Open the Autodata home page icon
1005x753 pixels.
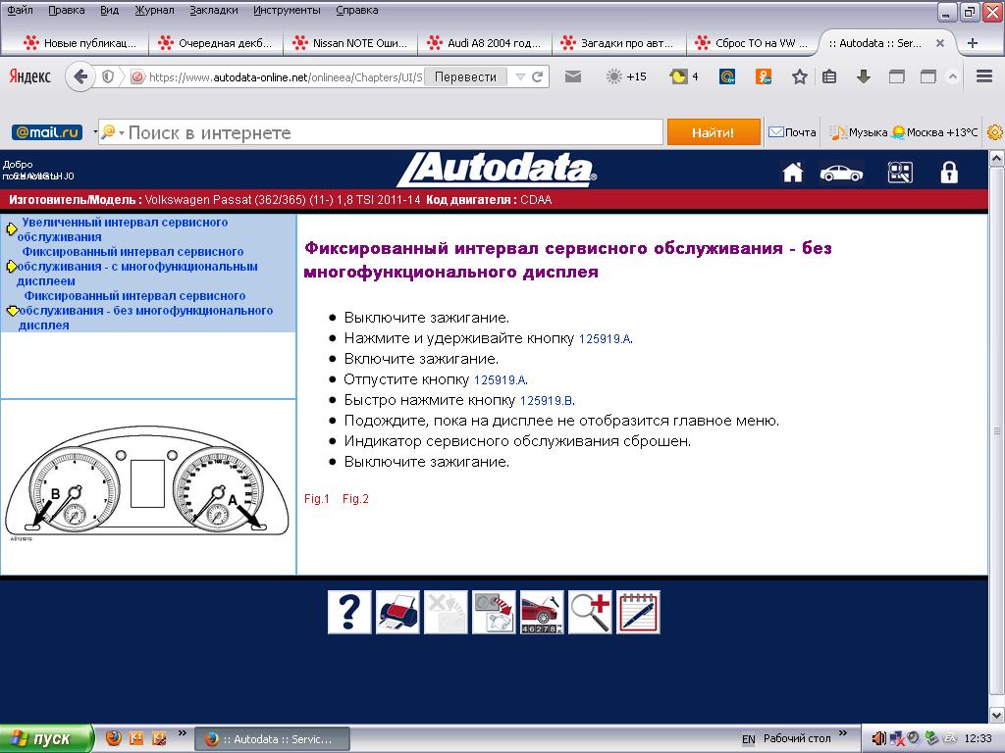pos(793,173)
